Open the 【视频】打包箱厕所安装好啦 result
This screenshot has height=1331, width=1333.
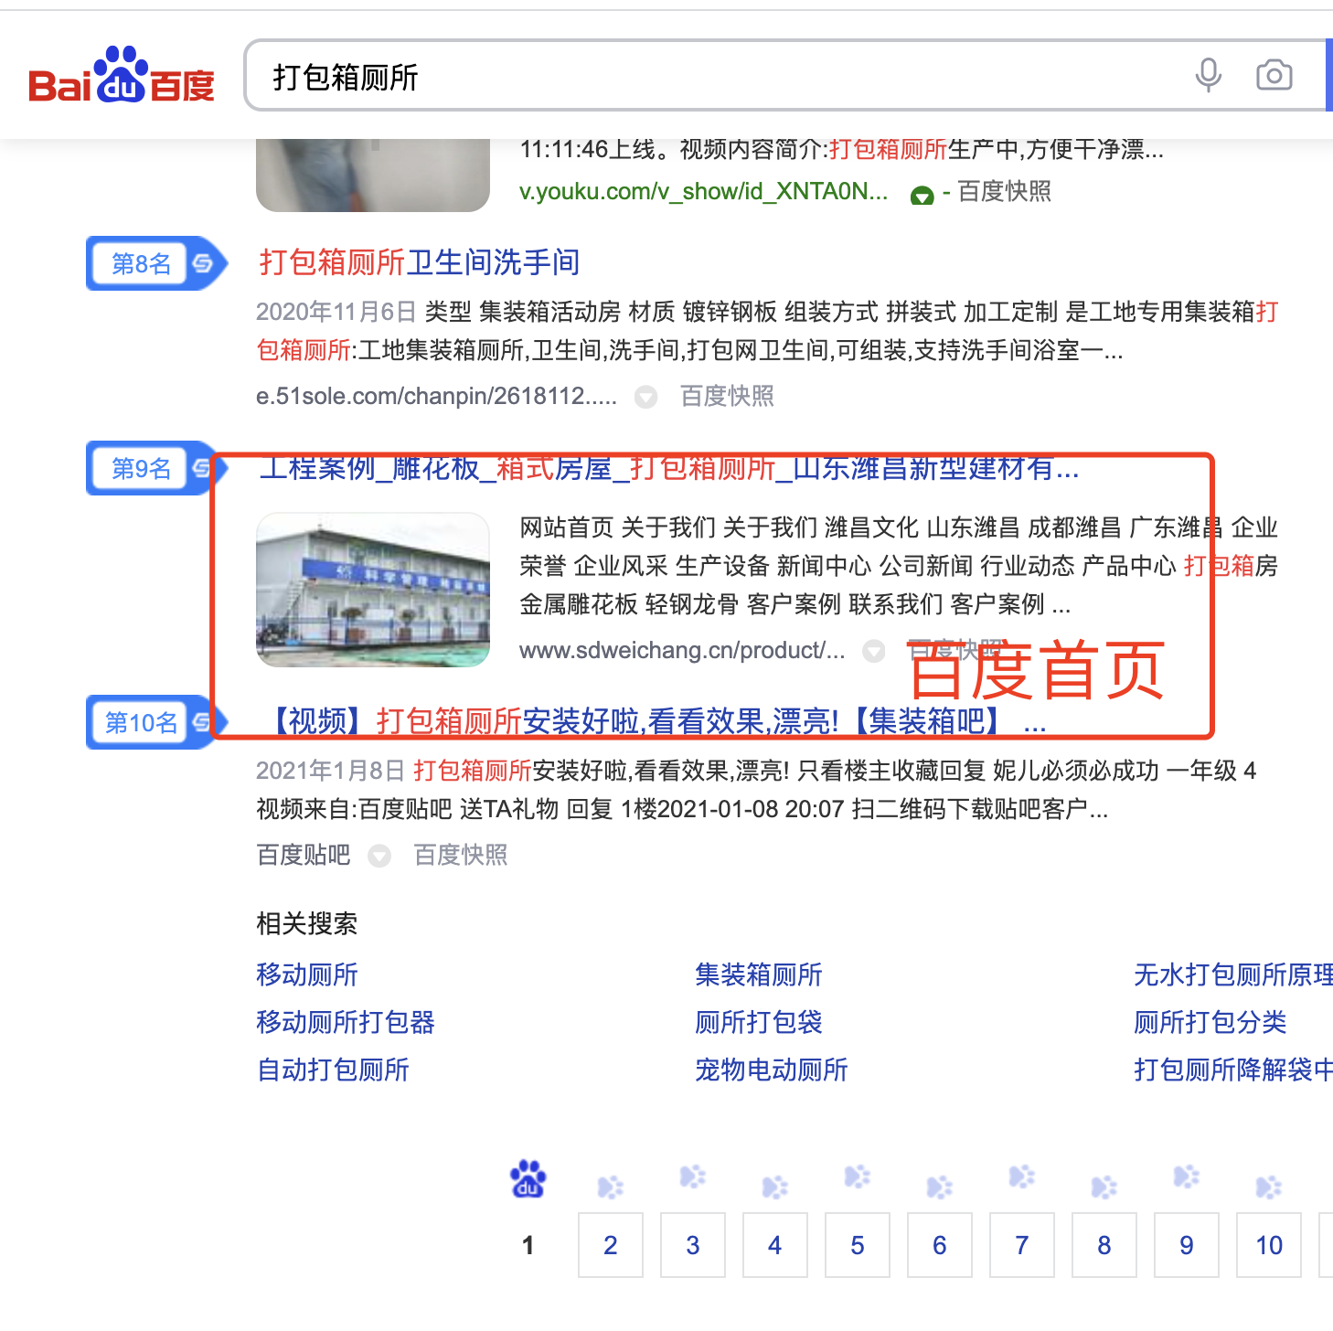[653, 721]
